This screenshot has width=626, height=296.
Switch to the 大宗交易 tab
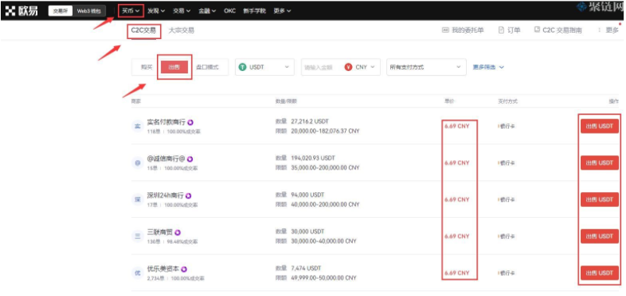[x=181, y=30]
